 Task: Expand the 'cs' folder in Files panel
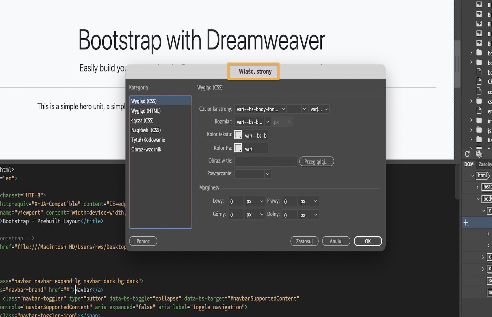[471, 101]
